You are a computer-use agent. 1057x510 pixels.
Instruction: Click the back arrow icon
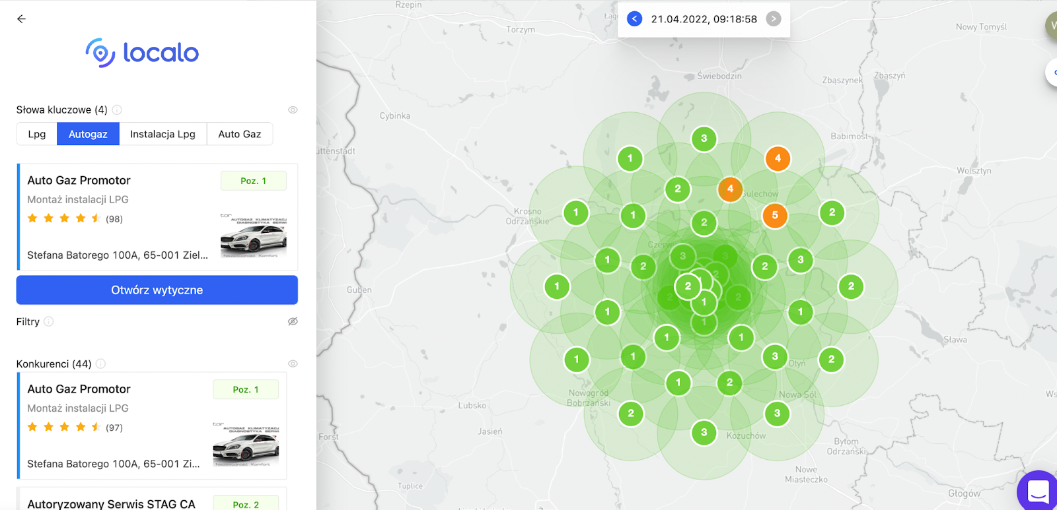point(21,19)
